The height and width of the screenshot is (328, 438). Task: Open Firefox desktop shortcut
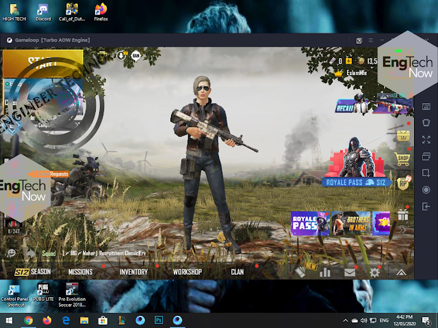pos(101,12)
